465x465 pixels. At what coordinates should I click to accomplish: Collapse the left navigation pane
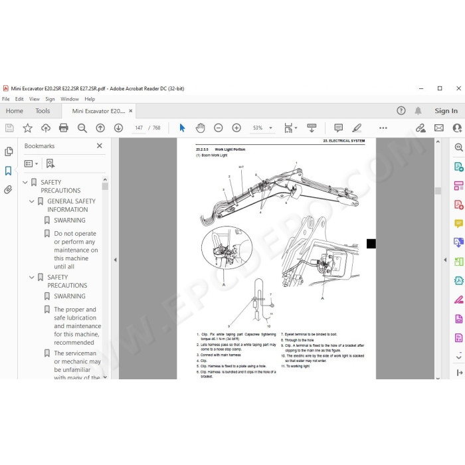115,260
